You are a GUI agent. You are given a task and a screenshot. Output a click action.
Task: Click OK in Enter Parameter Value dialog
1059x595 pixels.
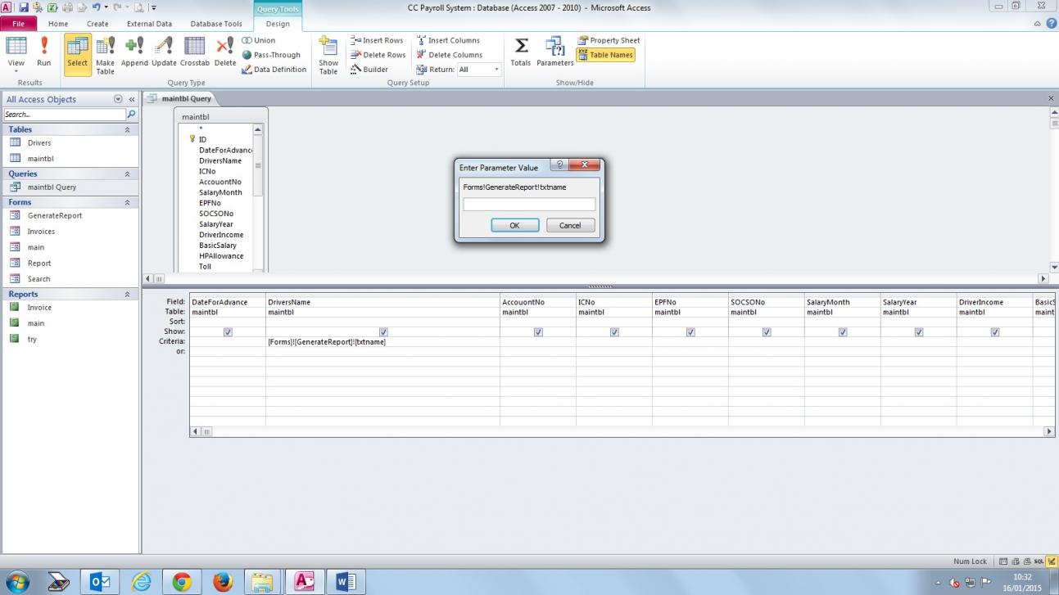tap(514, 225)
